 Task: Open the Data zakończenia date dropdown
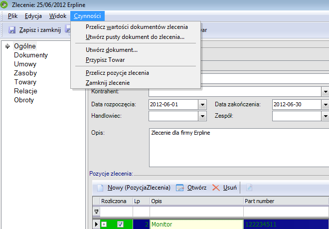click(325, 104)
